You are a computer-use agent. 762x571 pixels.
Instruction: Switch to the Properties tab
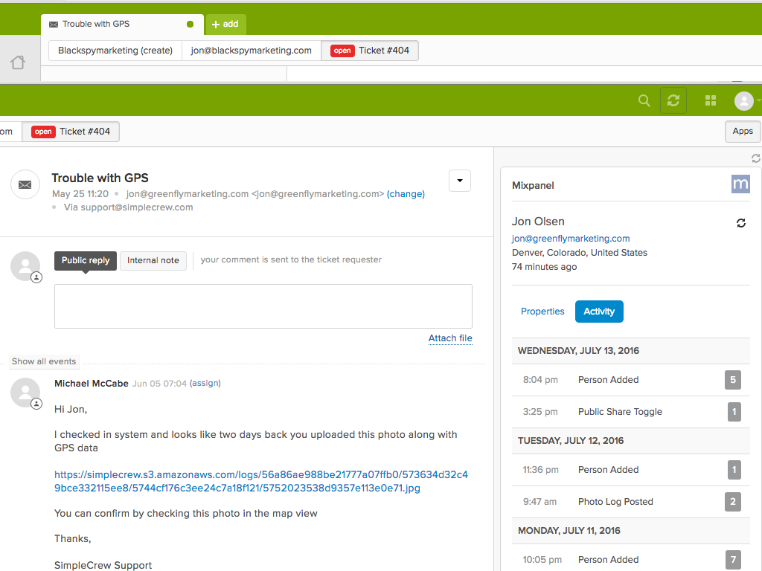point(542,312)
